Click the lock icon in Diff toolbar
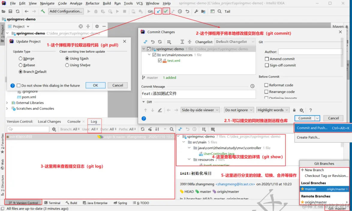The height and width of the screenshot is (211, 352). point(294,110)
